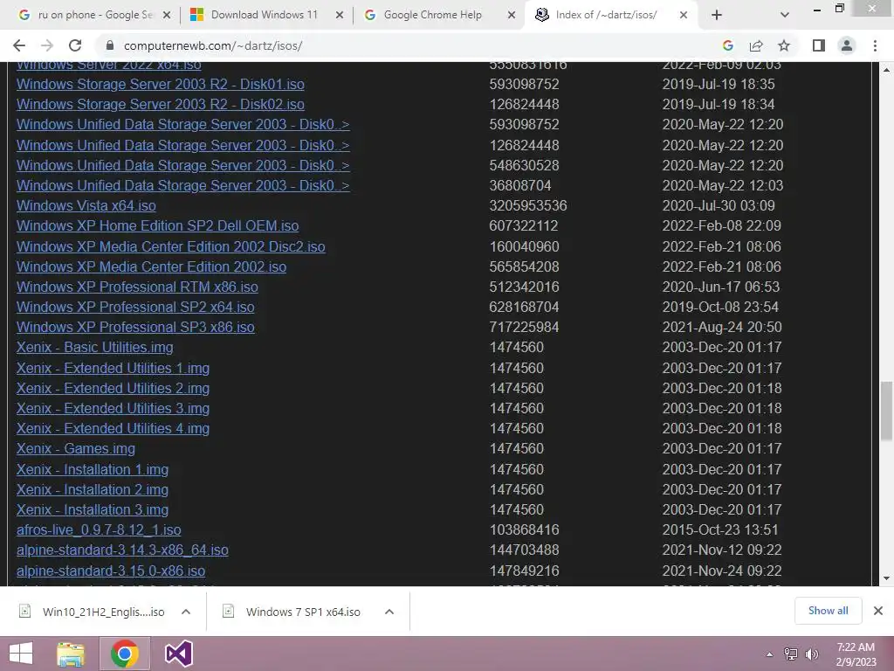View site info via the padlock icon
The height and width of the screenshot is (671, 894).
point(110,45)
